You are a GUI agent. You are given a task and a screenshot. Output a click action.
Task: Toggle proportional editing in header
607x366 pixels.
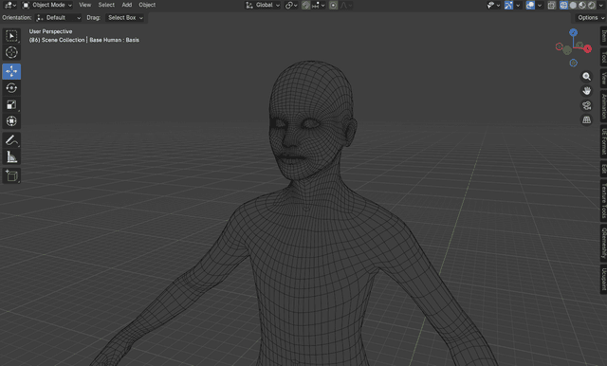click(x=333, y=6)
